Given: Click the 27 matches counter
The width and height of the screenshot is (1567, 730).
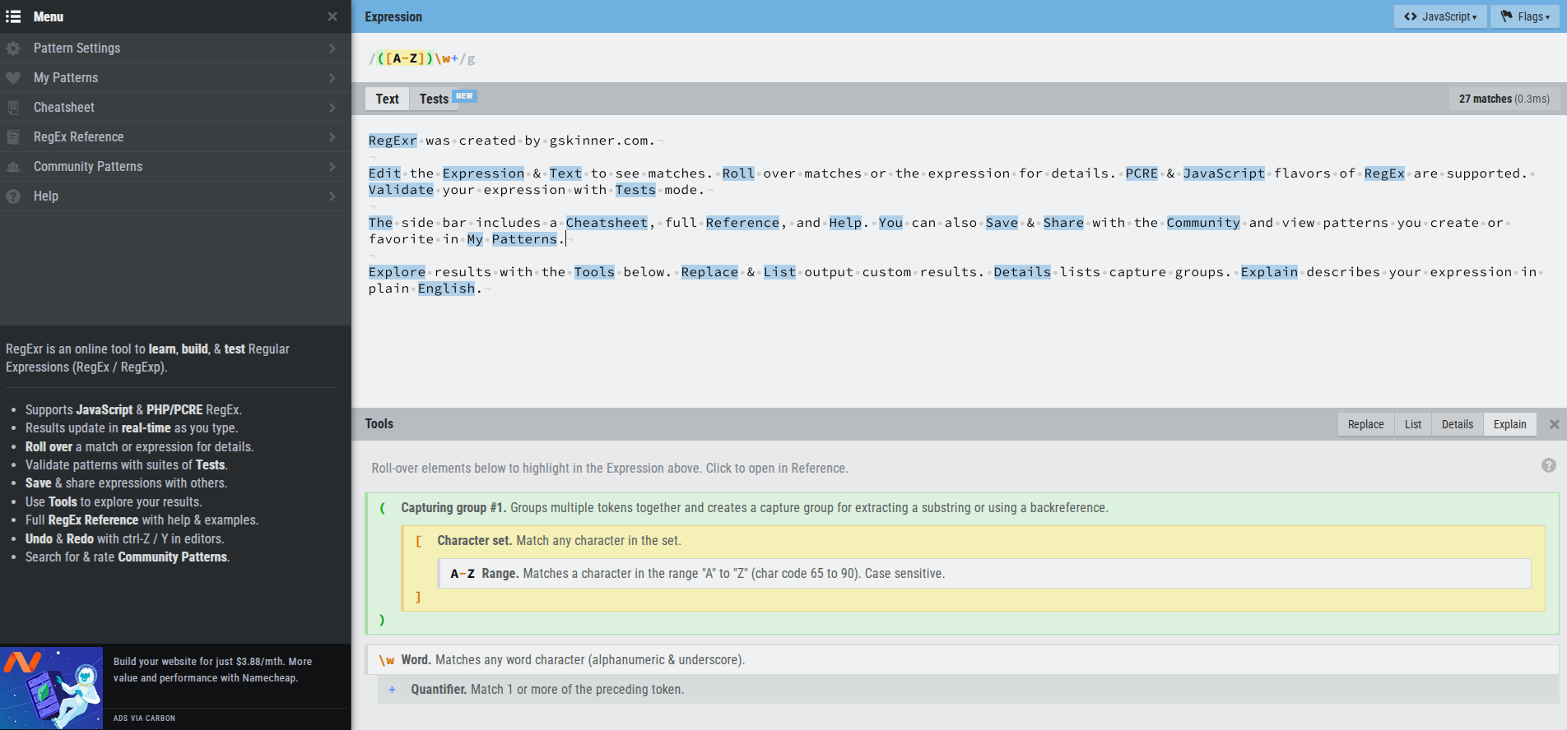Looking at the screenshot, I should pos(1504,99).
